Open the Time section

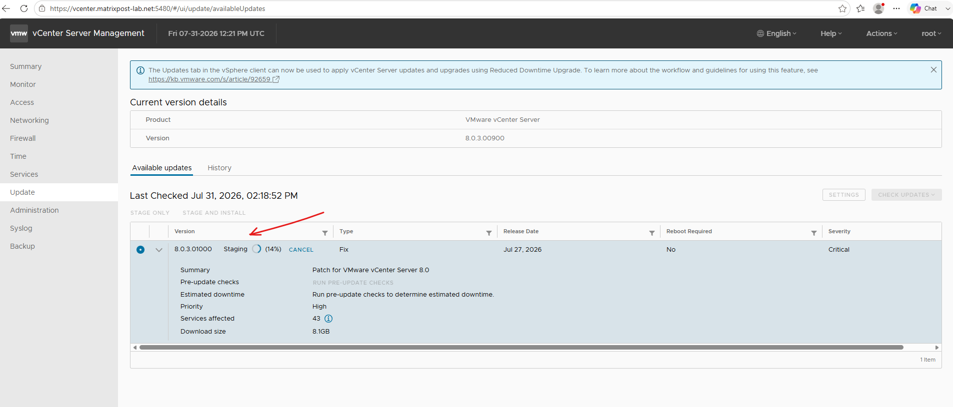pos(59,156)
